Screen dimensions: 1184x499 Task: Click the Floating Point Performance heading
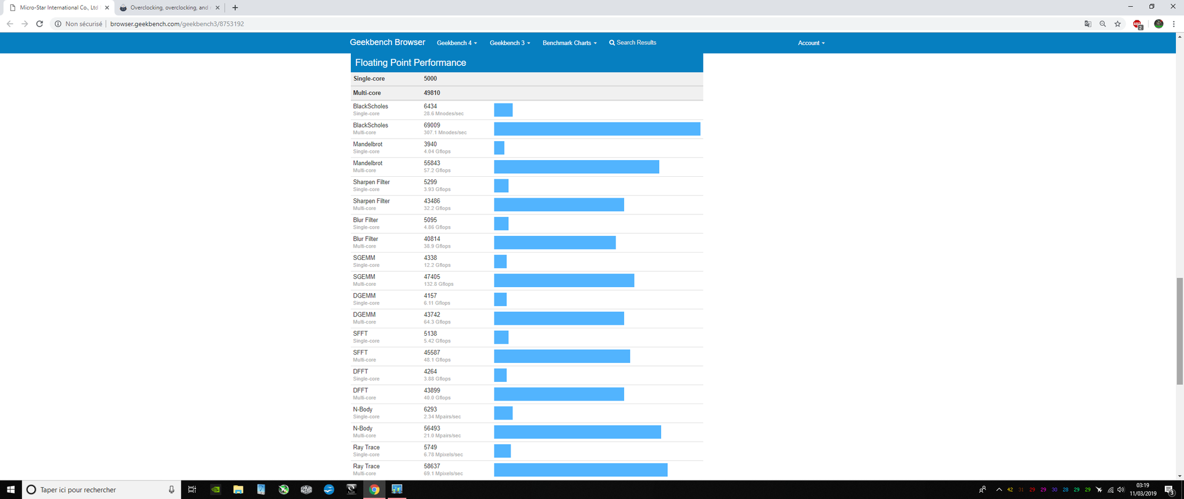tap(411, 63)
